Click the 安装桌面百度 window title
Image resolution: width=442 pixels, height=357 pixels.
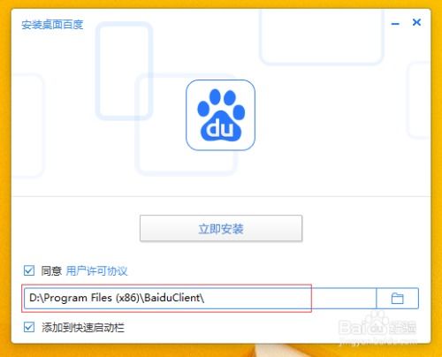[52, 25]
